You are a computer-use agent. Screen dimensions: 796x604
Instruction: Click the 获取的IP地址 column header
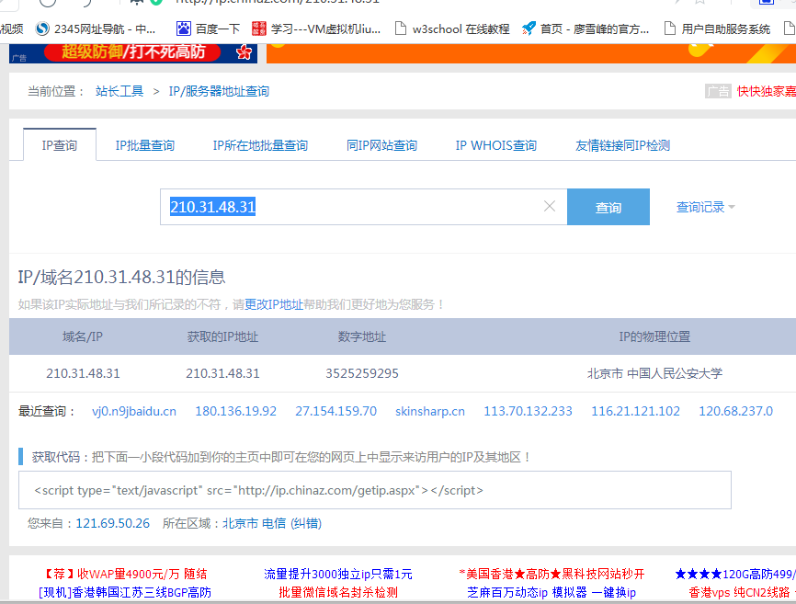point(222,336)
